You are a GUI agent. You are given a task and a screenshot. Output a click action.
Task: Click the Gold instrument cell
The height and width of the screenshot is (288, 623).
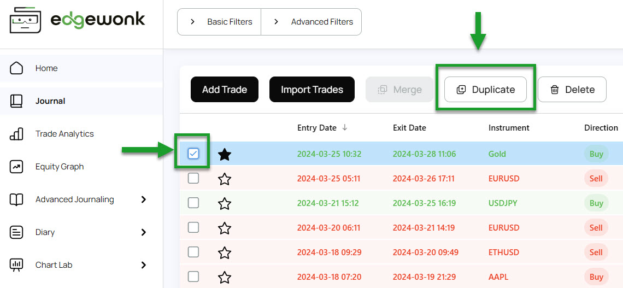tap(497, 154)
